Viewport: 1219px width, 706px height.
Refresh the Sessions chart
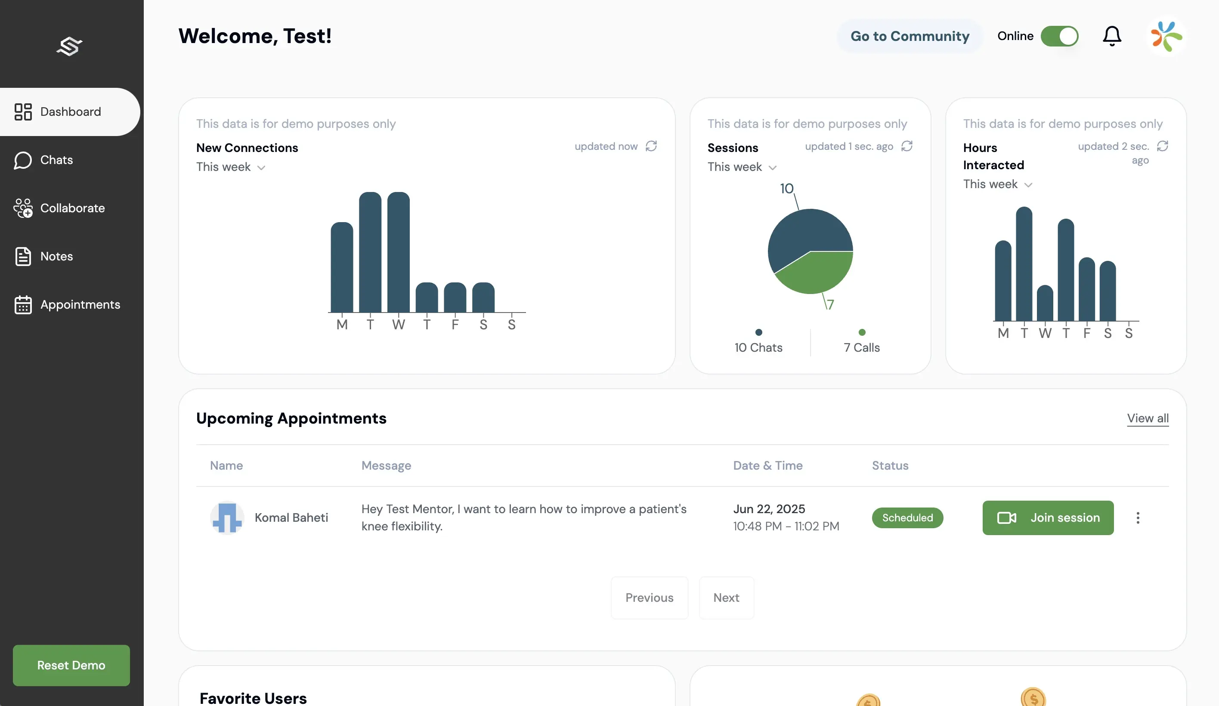pyautogui.click(x=907, y=146)
